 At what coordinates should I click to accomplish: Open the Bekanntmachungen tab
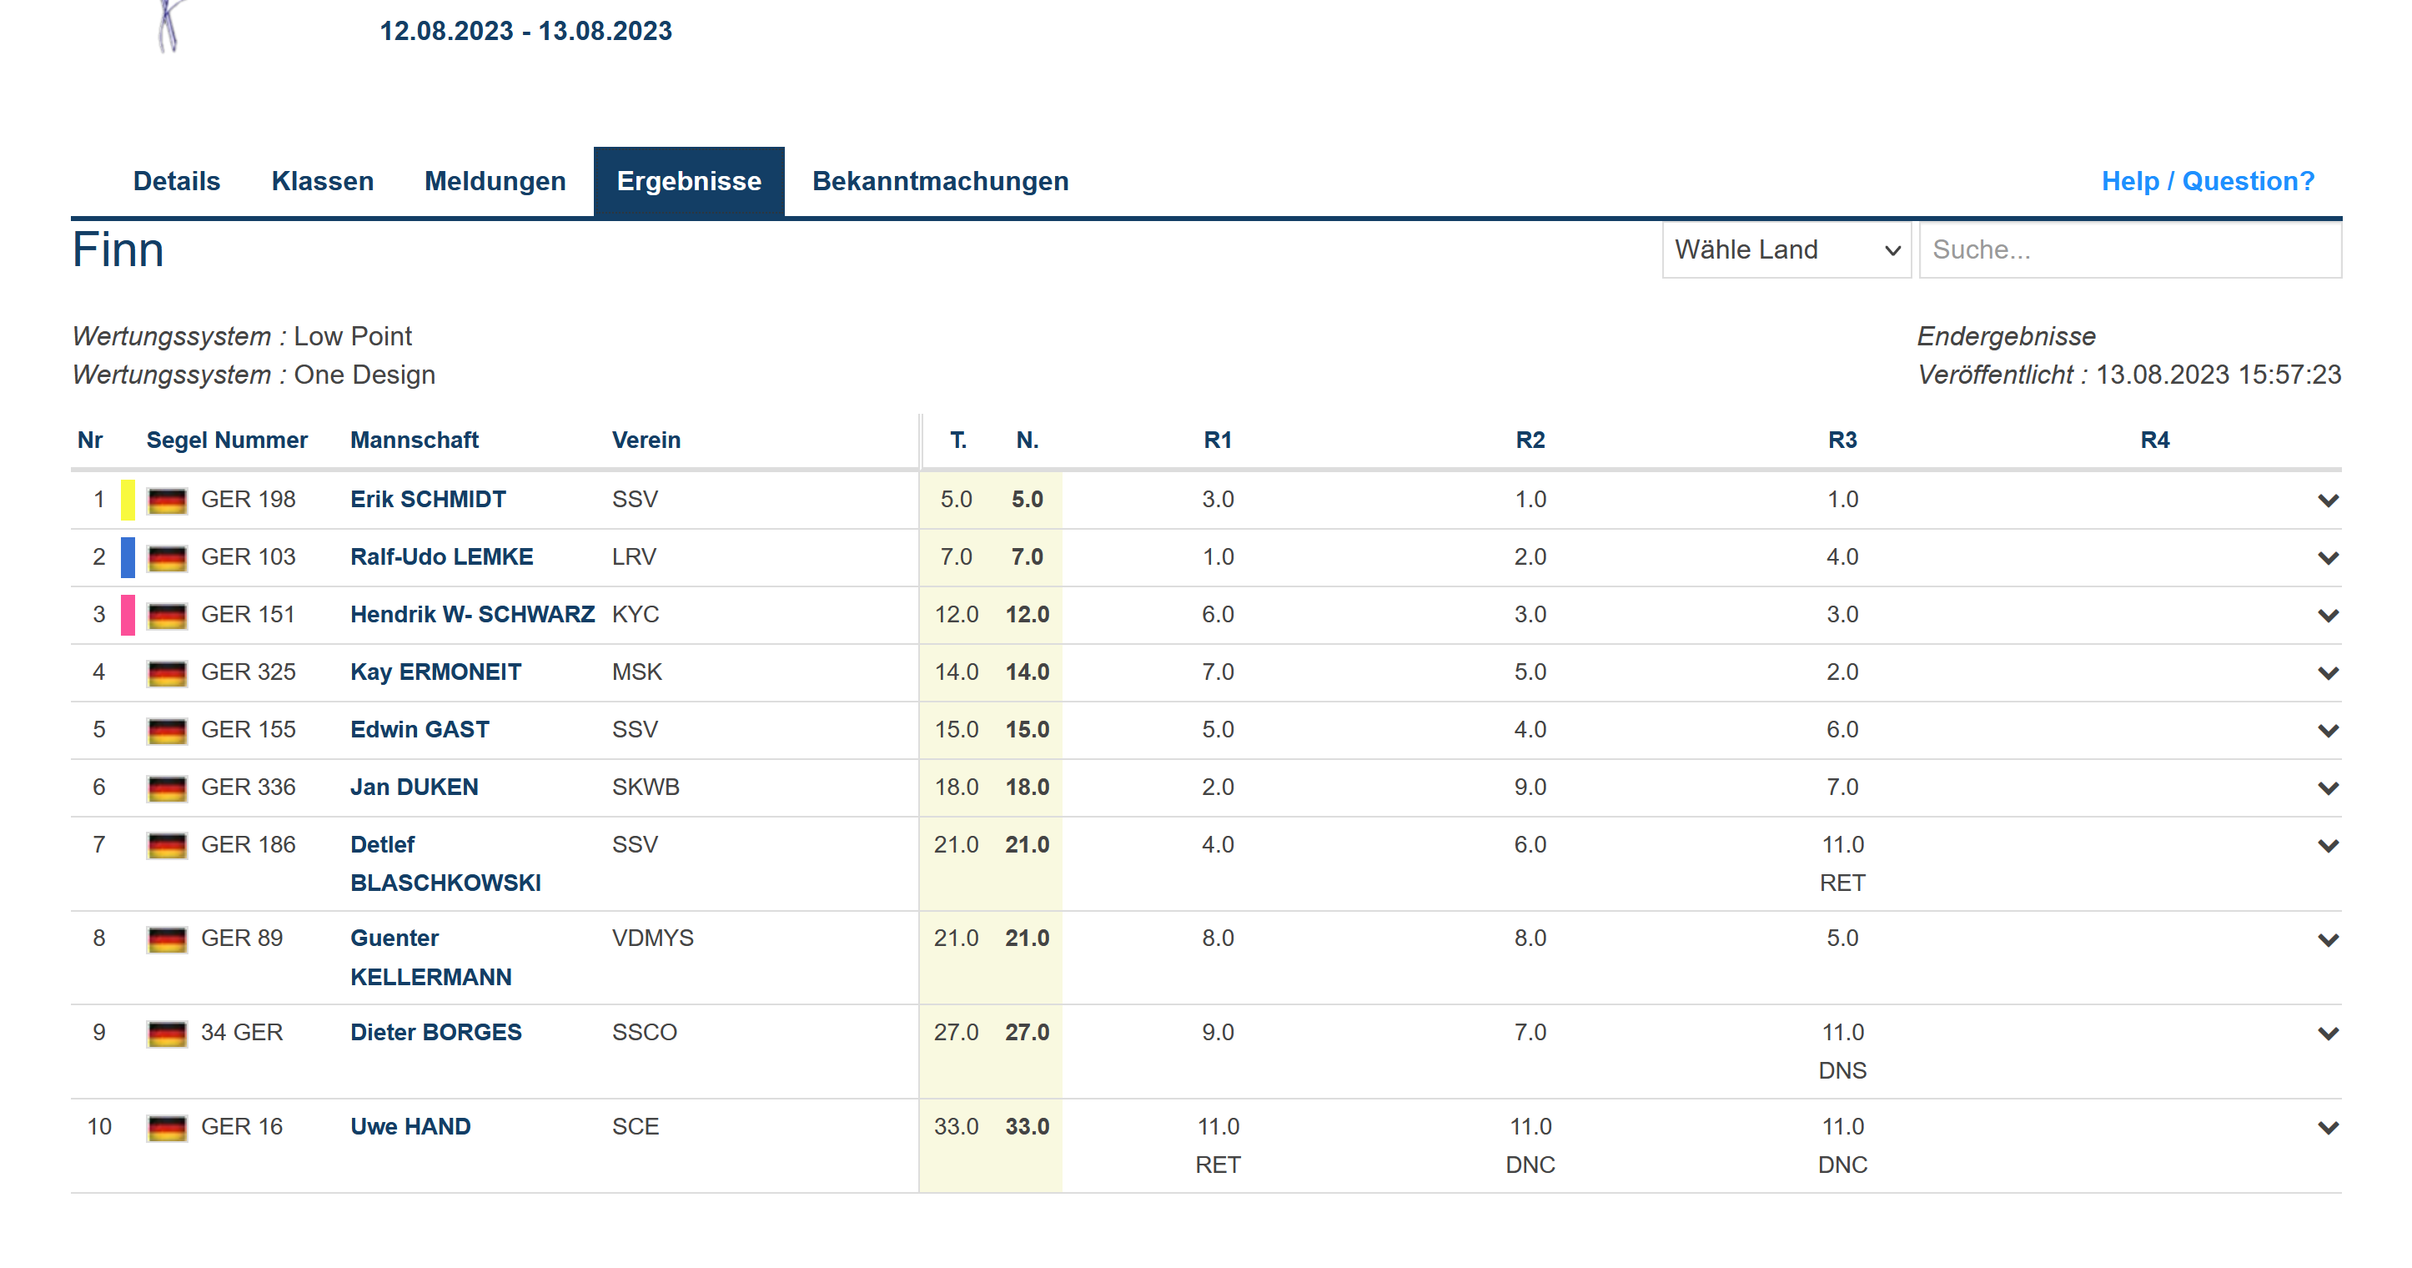pos(940,181)
